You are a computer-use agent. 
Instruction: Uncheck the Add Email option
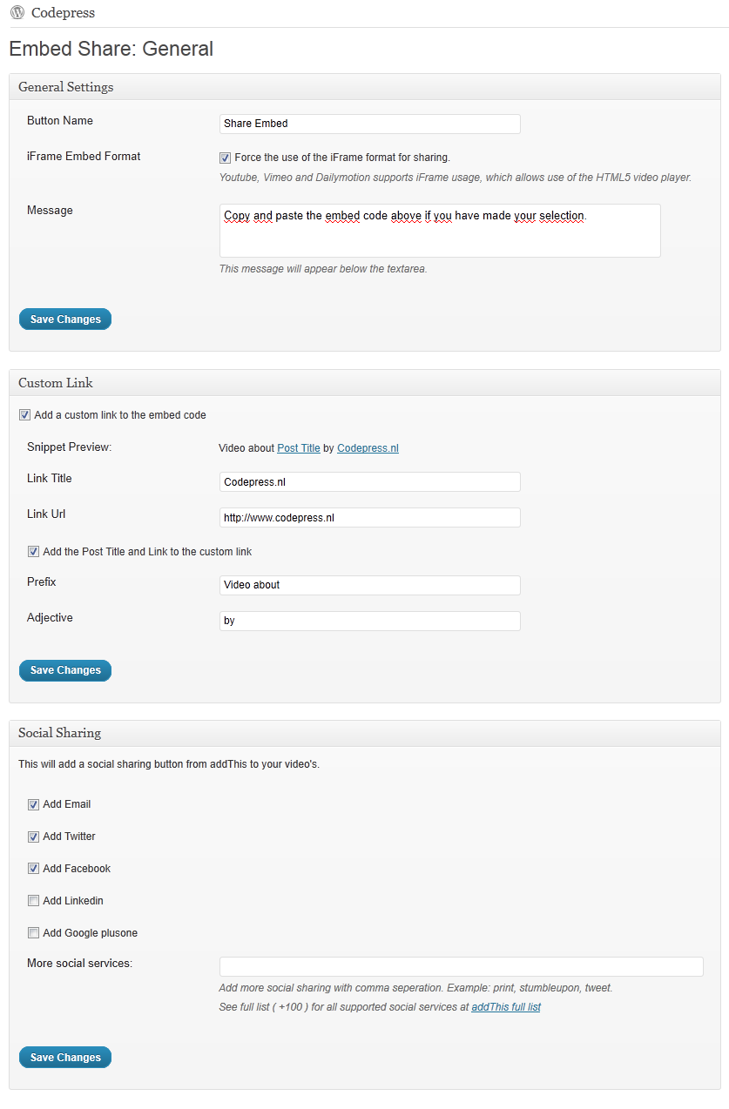click(33, 804)
